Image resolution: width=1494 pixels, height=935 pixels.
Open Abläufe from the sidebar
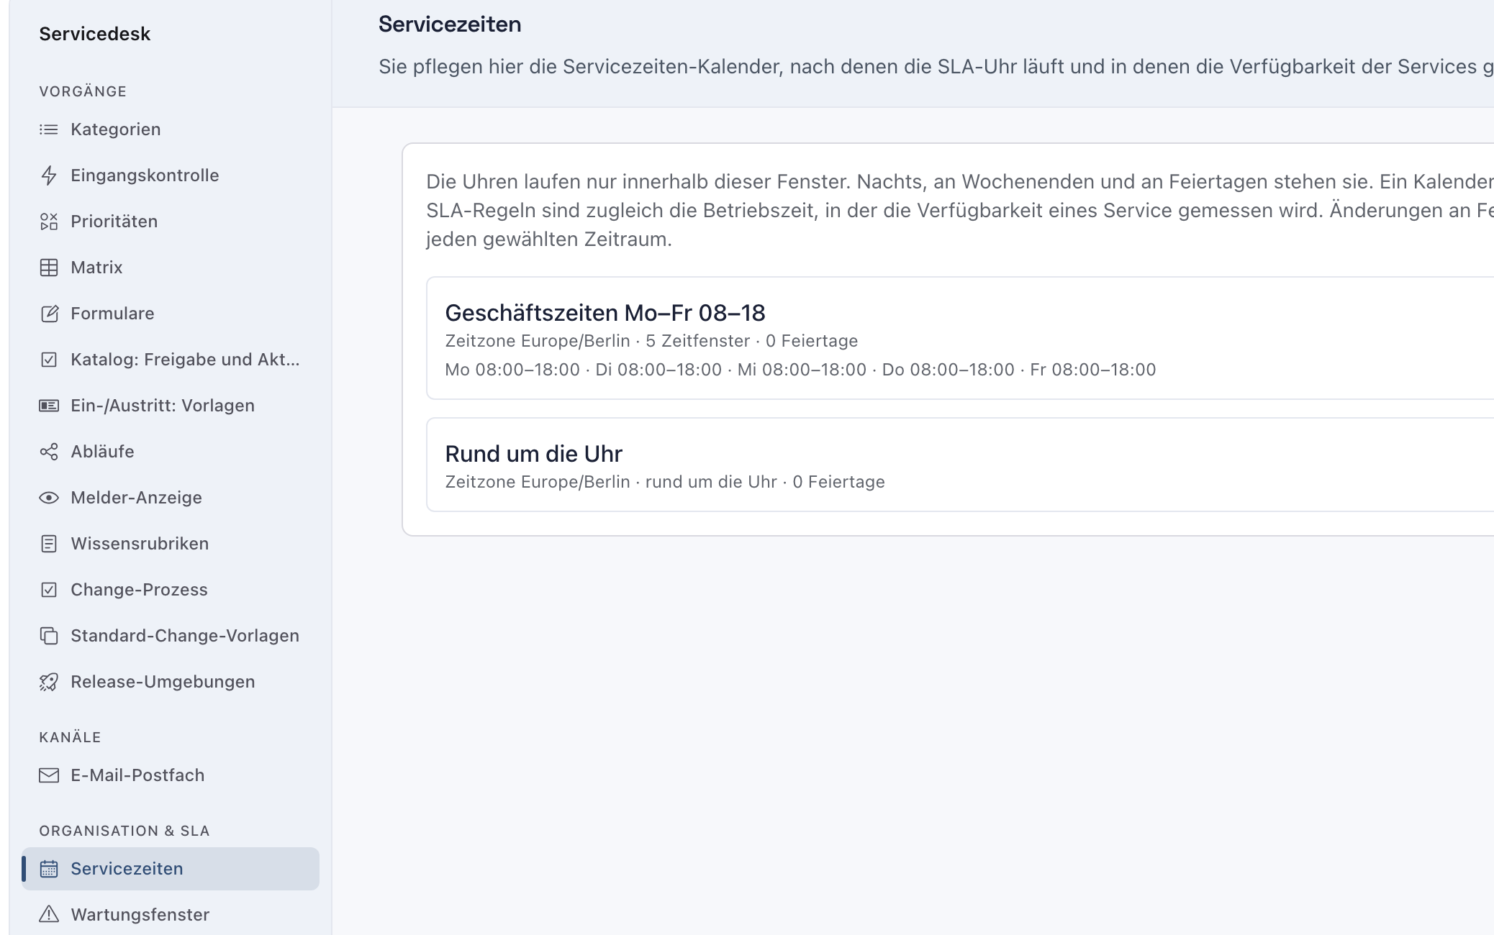[x=171, y=452]
